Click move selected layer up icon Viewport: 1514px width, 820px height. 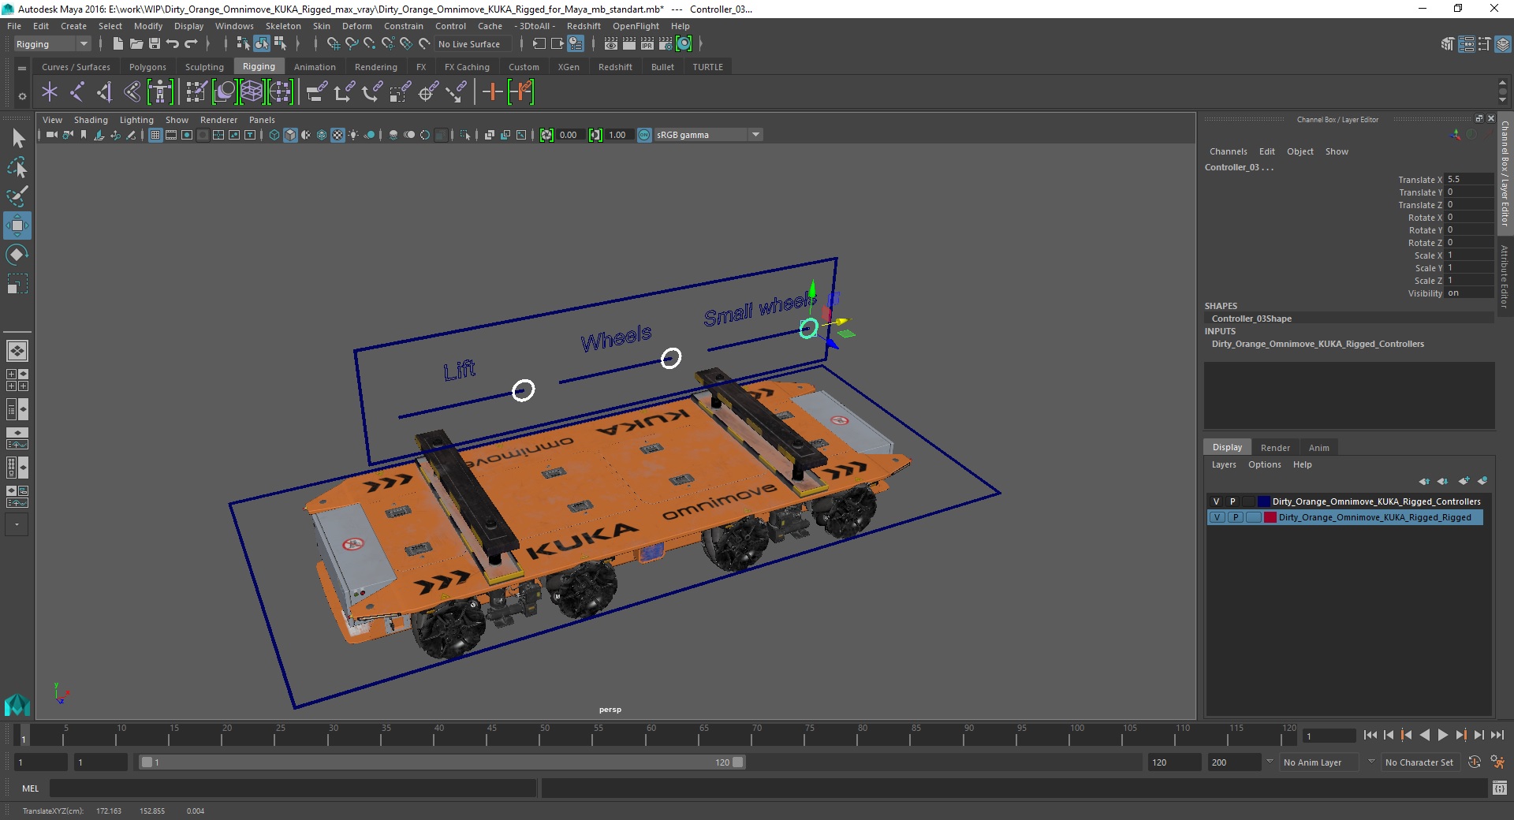[1424, 481]
